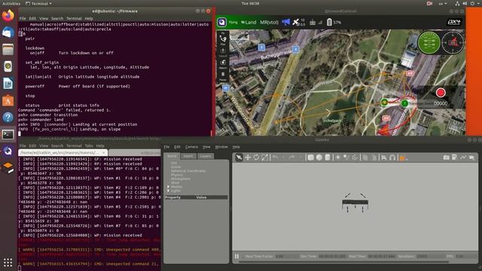Pause the Gazebo simulation
The image size is (482, 271).
point(236,256)
